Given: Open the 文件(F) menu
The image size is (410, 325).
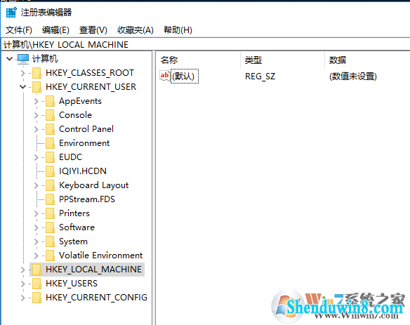Looking at the screenshot, I should click(x=19, y=30).
